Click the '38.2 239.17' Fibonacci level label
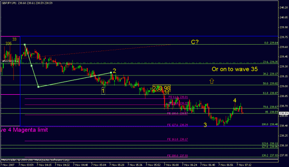 [271, 74]
